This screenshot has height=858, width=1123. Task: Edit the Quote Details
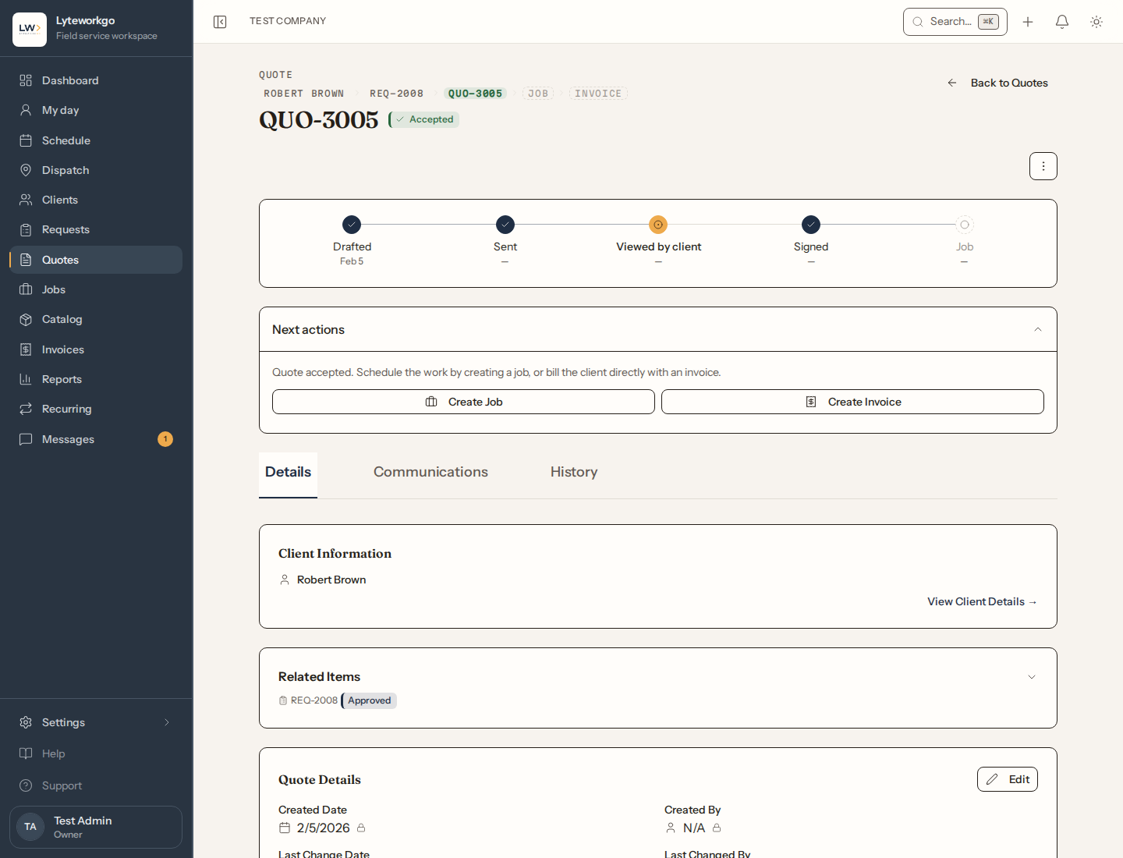click(1008, 779)
